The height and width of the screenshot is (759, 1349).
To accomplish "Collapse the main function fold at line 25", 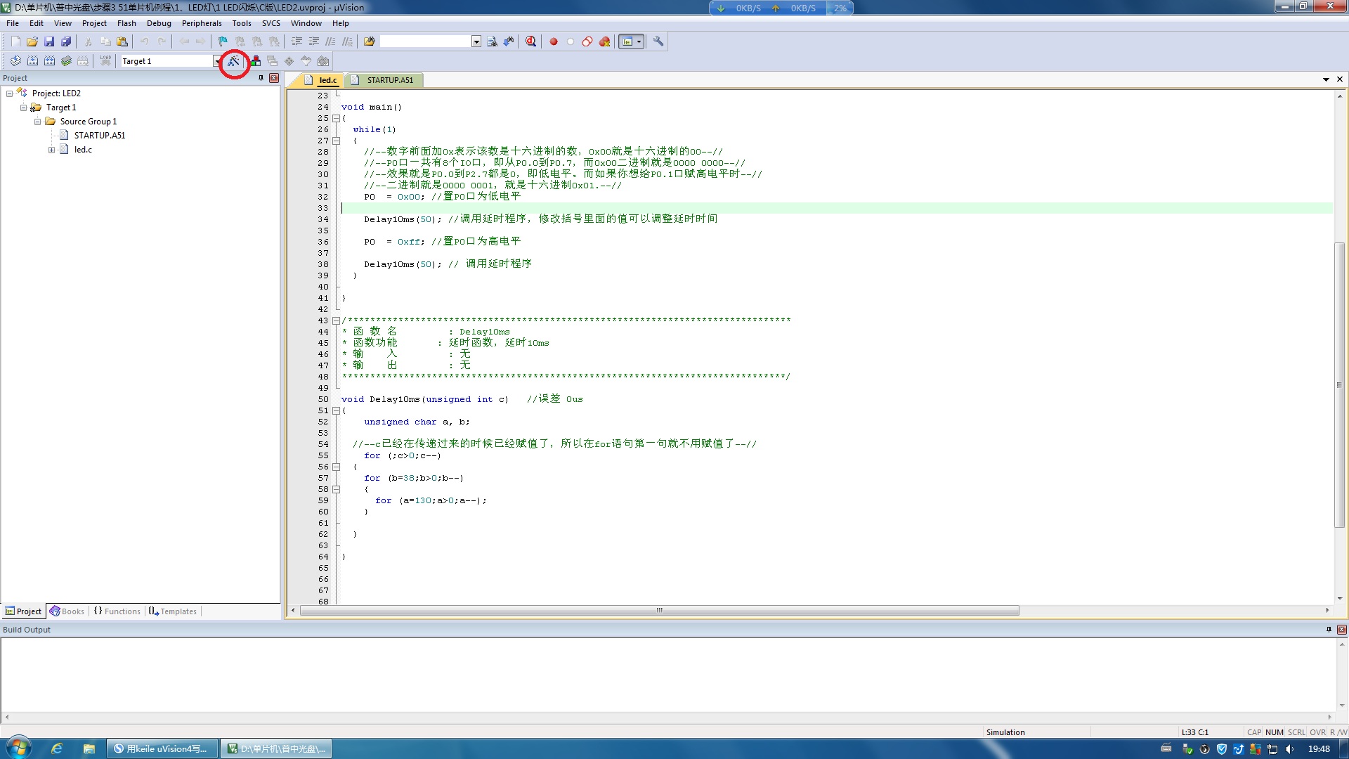I will pos(336,119).
